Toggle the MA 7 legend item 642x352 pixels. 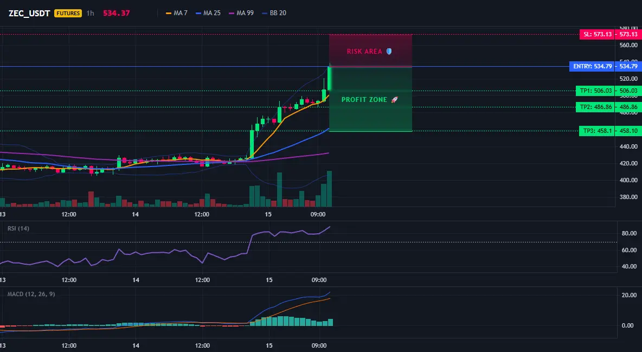176,13
